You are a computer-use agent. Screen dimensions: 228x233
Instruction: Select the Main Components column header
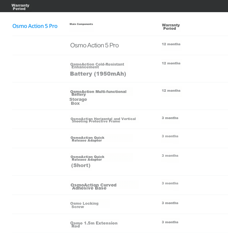click(x=81, y=24)
